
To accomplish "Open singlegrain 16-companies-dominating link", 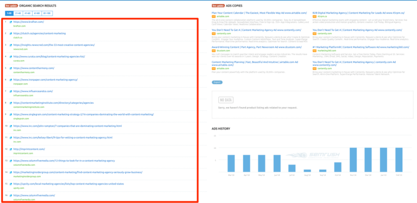I will (84, 114).
